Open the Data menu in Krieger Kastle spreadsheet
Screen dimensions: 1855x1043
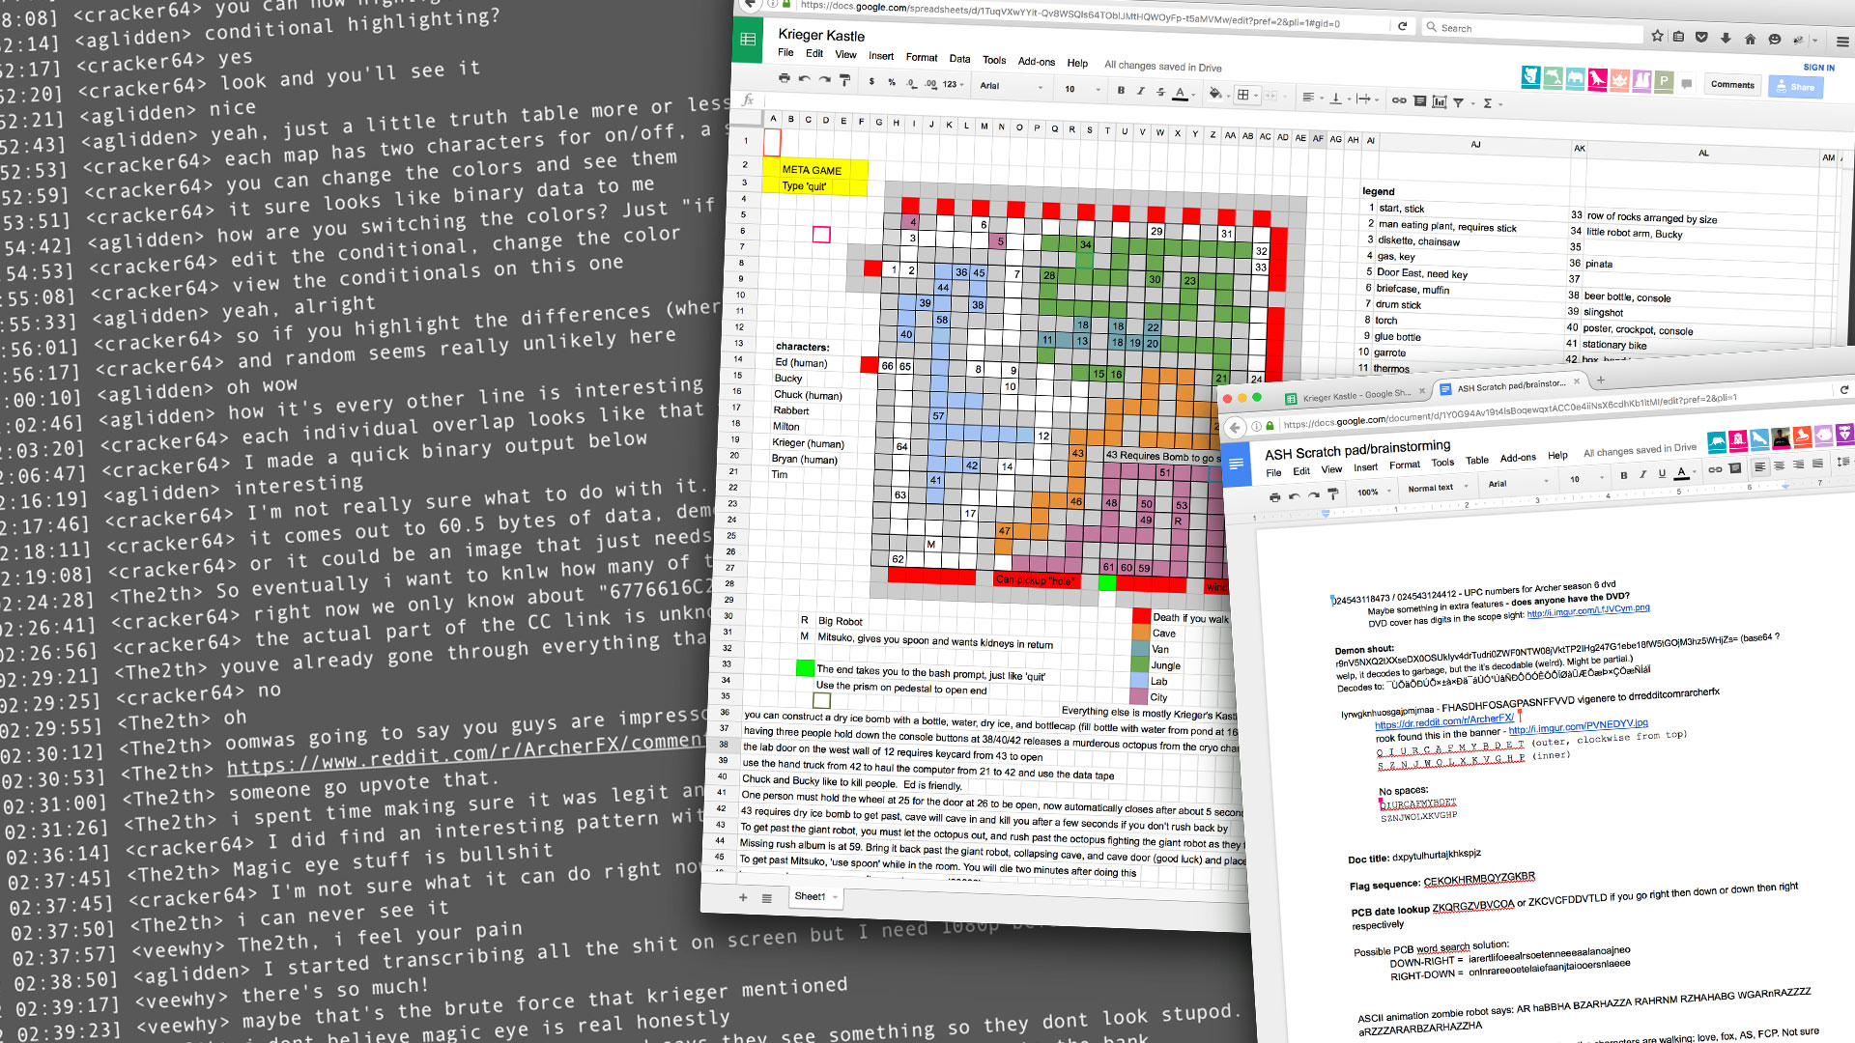coord(959,58)
